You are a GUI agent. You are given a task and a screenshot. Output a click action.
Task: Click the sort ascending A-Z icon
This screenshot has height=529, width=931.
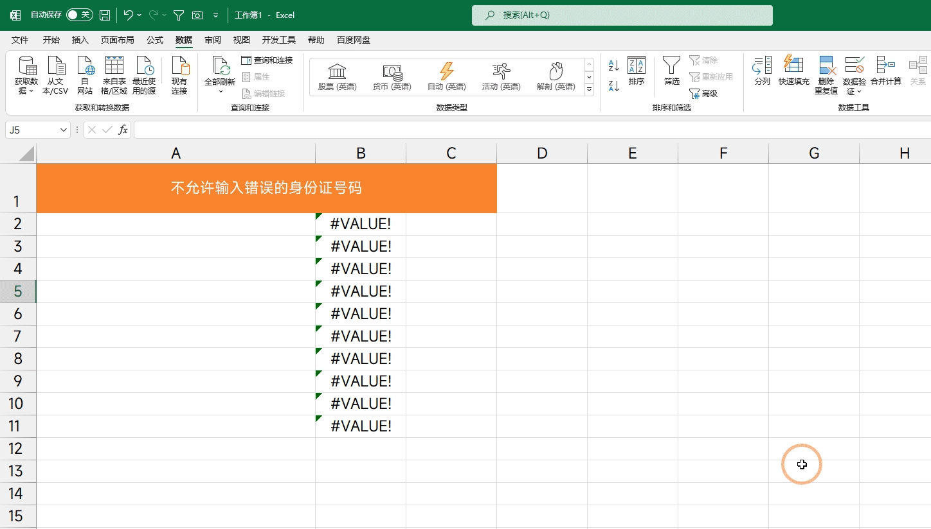(613, 65)
